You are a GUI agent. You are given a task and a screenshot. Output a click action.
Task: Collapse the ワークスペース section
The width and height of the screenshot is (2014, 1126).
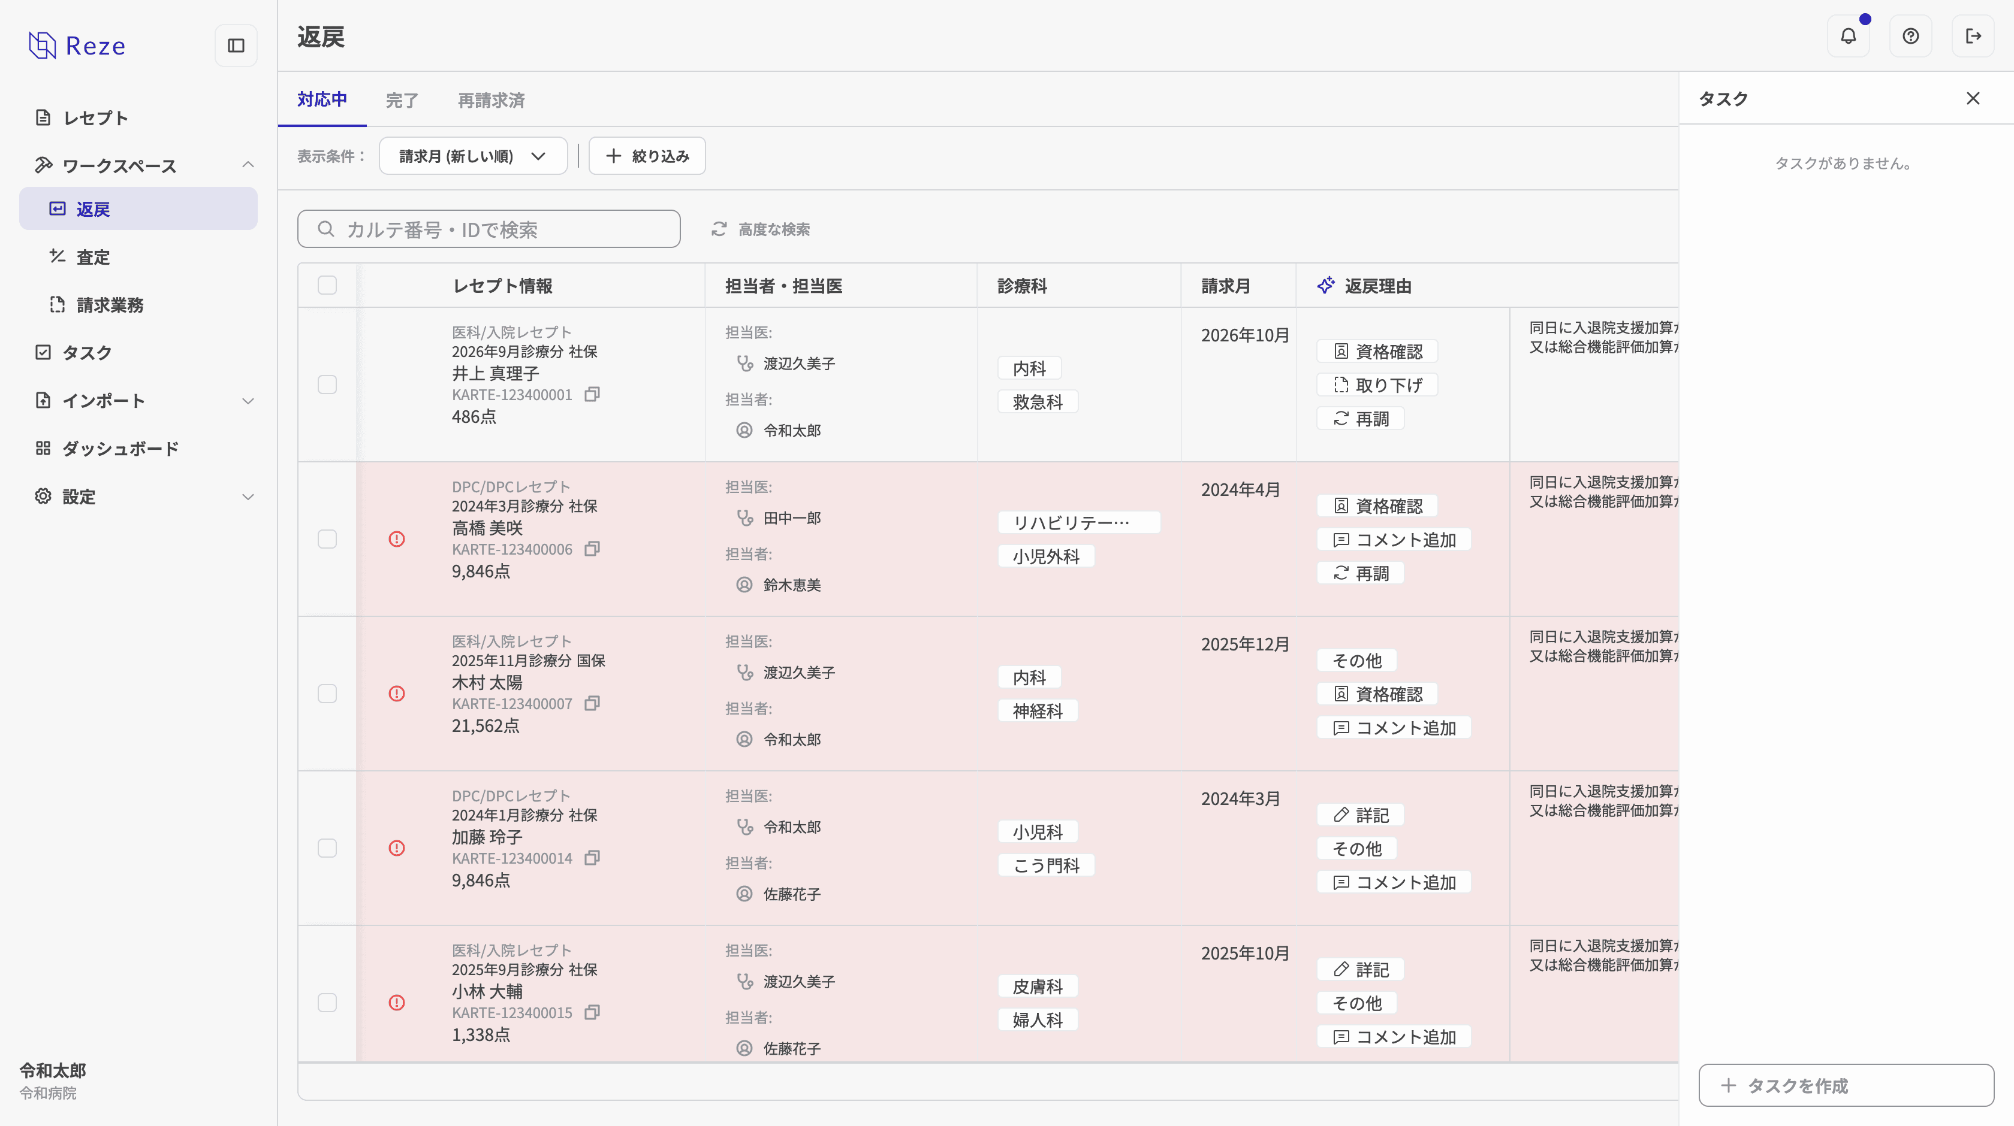tap(248, 165)
